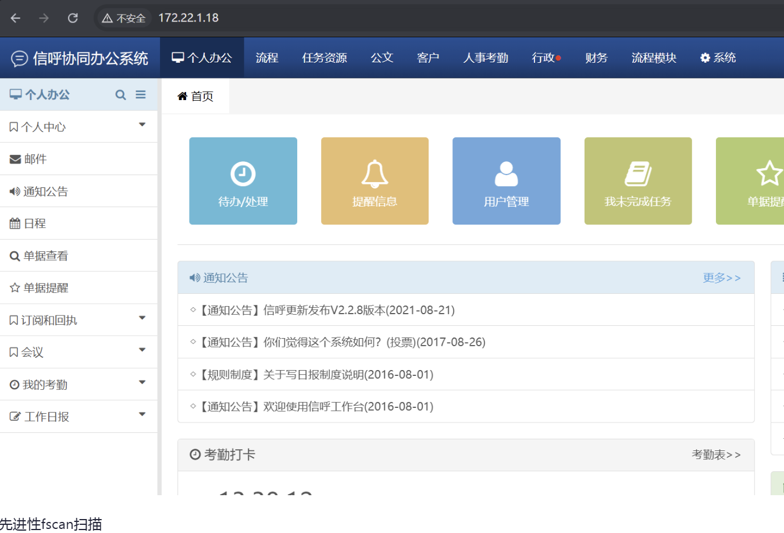The image size is (784, 533).
Task: Open the 人事考勤 top navigation item
Action: click(486, 58)
